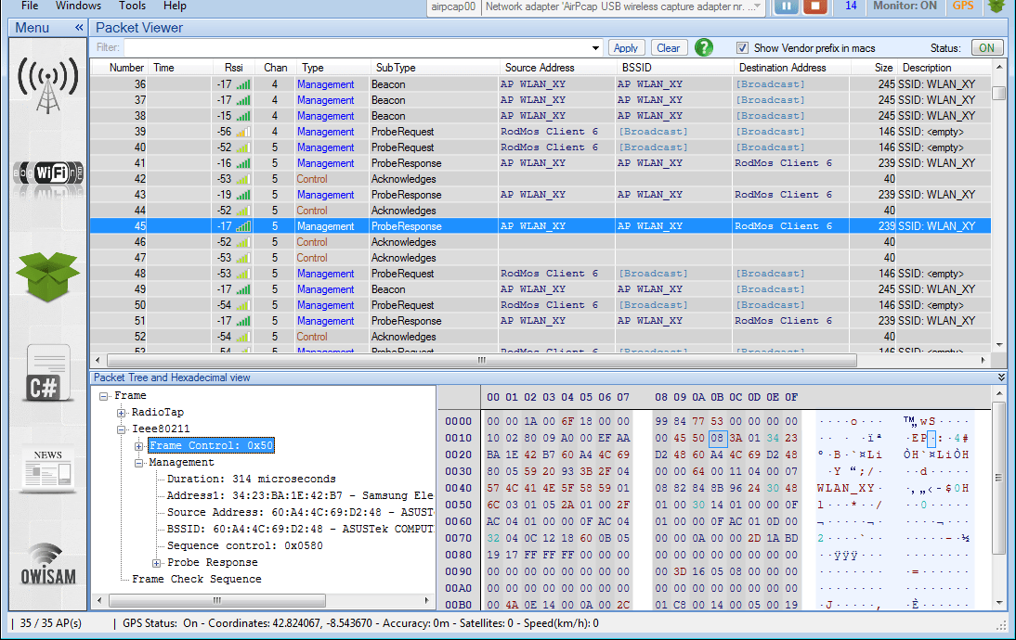Open the OWISAM sidebar icon

click(x=48, y=564)
